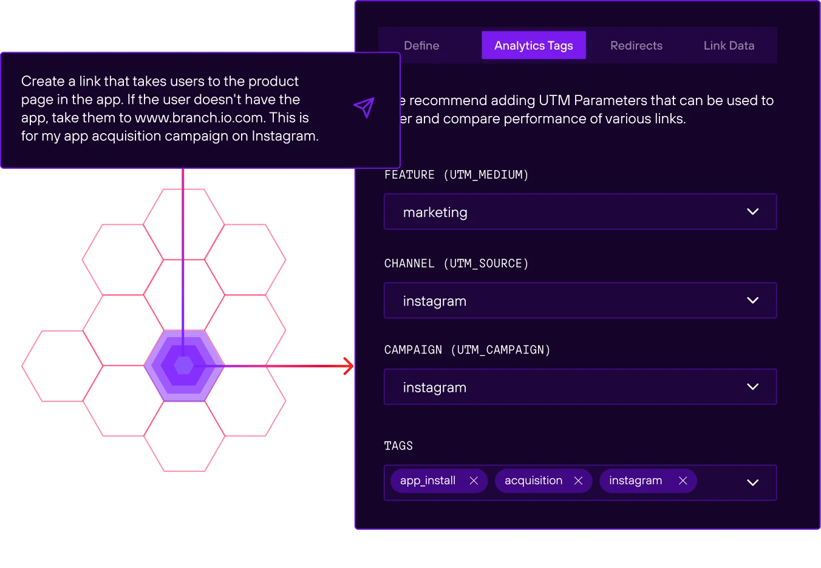Select the app_install tag pill
Viewport: 821px width, 568px height.
pyautogui.click(x=428, y=480)
